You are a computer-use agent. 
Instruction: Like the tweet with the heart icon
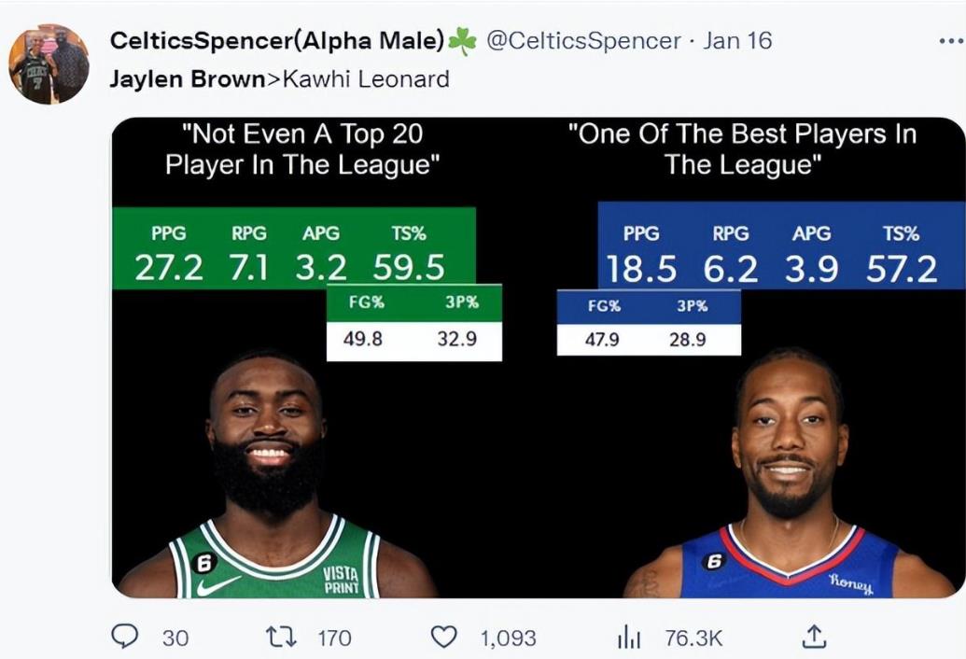443,637
